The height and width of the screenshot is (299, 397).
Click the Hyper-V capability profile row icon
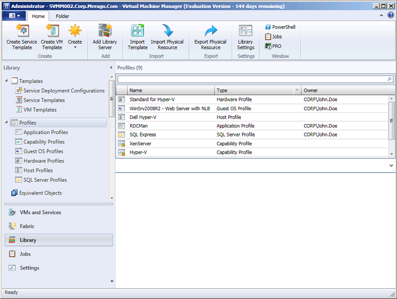pyautogui.click(x=122, y=152)
